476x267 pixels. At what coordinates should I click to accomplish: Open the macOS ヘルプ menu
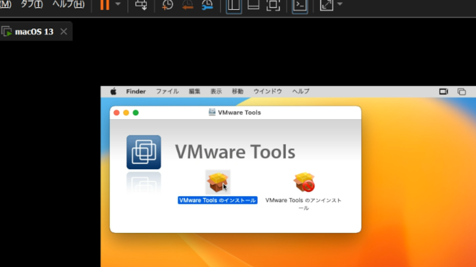(x=301, y=91)
